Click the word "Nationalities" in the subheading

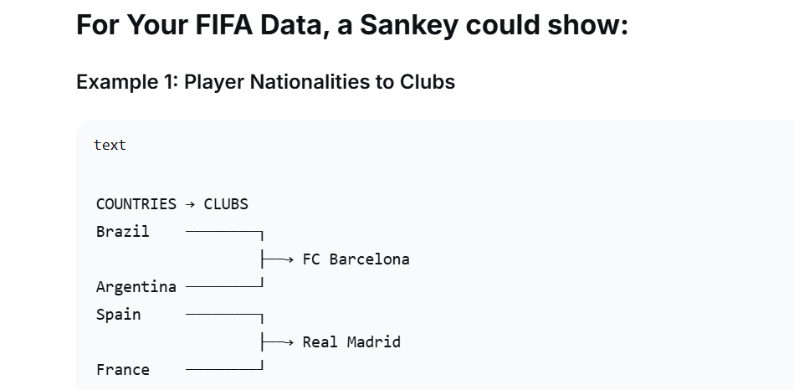point(305,82)
